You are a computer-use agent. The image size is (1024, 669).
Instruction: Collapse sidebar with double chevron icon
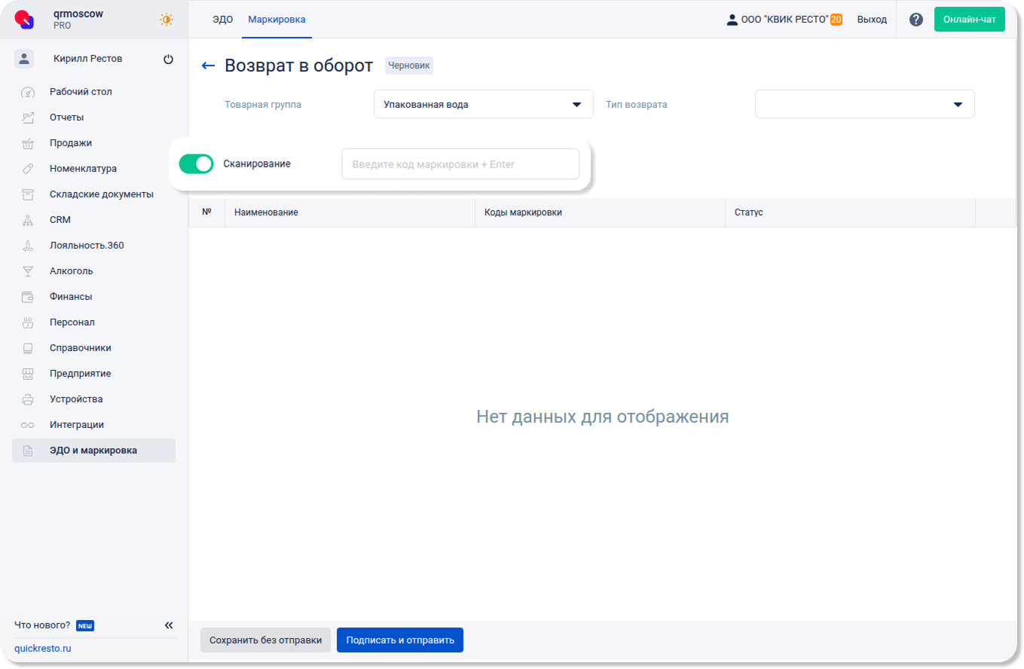(x=169, y=625)
